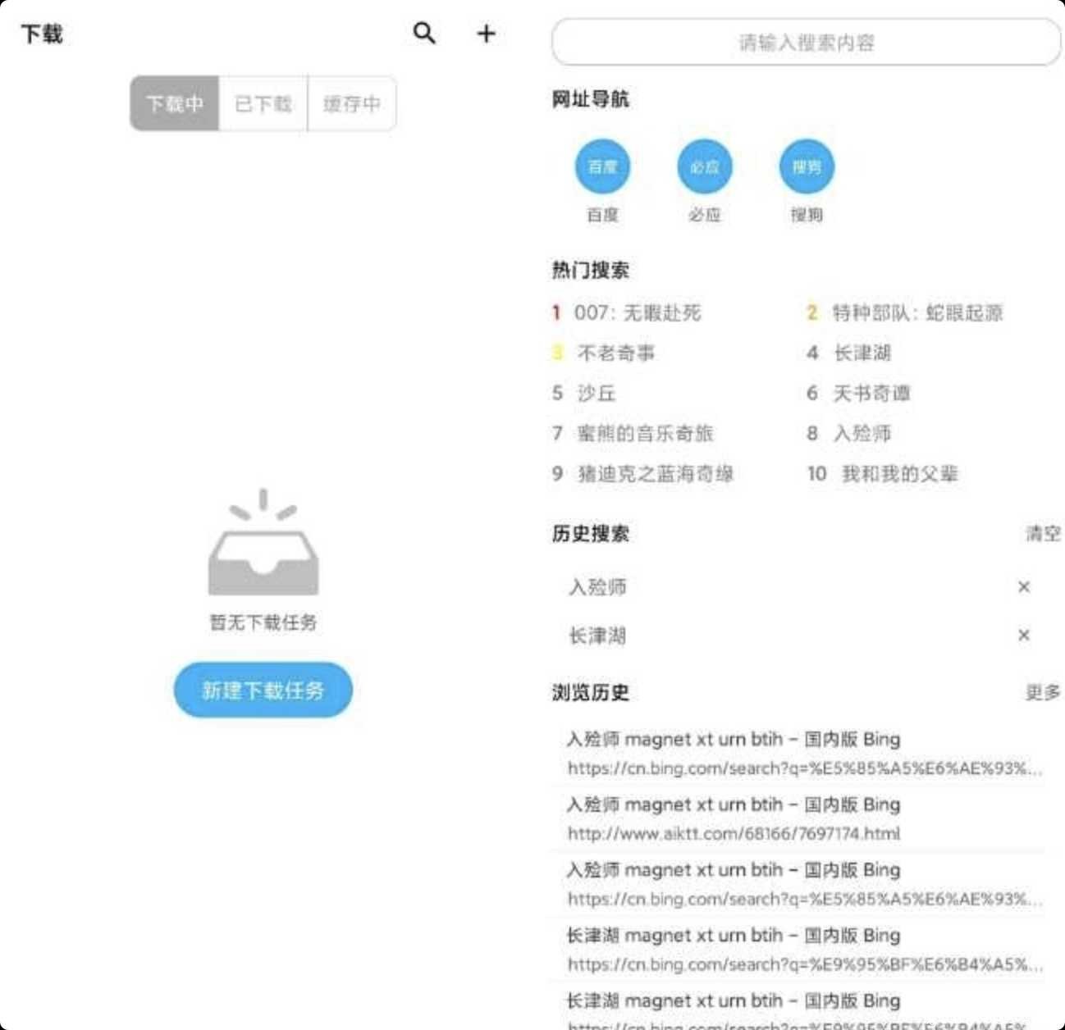This screenshot has width=1065, height=1030.
Task: Open the empty download inbox icon
Action: point(263,541)
